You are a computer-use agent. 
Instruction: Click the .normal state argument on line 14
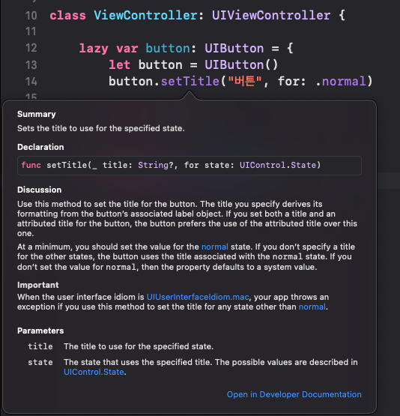tap(341, 81)
